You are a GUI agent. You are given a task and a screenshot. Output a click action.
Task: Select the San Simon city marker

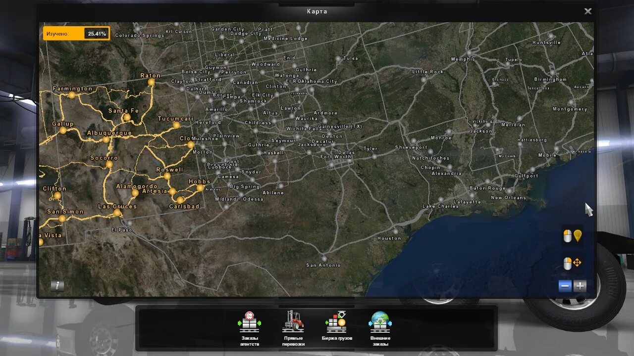pyautogui.click(x=62, y=218)
